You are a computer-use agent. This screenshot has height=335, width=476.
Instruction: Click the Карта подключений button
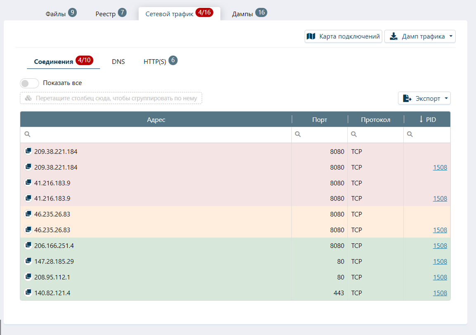pos(343,36)
